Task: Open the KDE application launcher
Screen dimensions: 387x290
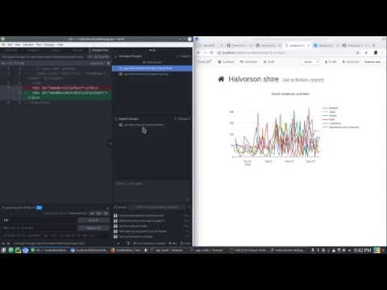Action: [3, 251]
